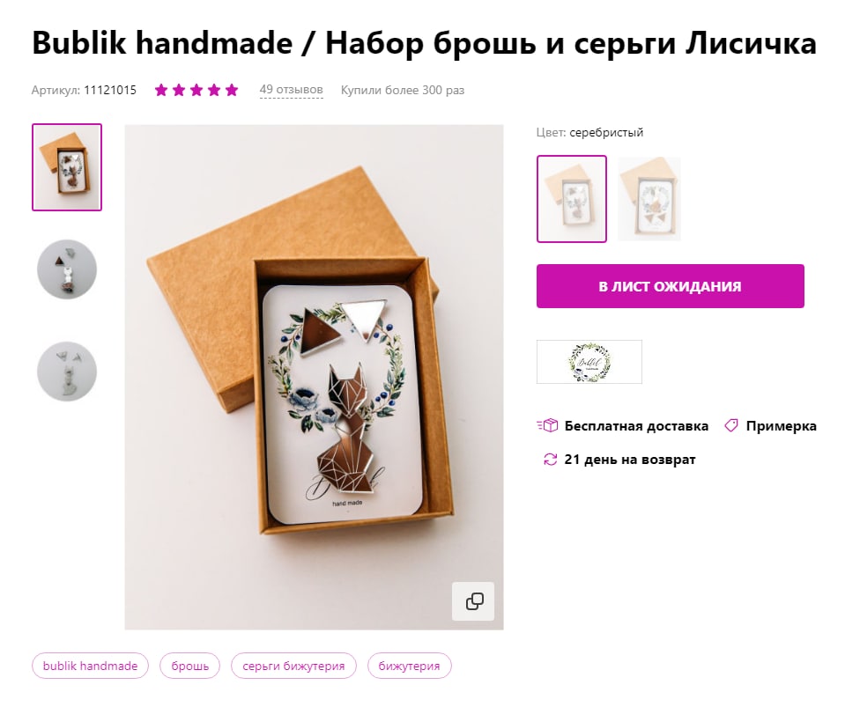The width and height of the screenshot is (845, 707).
Task: Click the try-on tag icon
Action: coord(731,425)
